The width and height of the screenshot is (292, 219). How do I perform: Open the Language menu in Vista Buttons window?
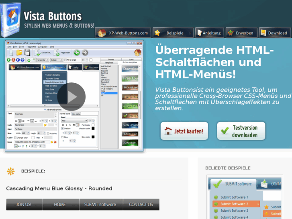[43, 47]
